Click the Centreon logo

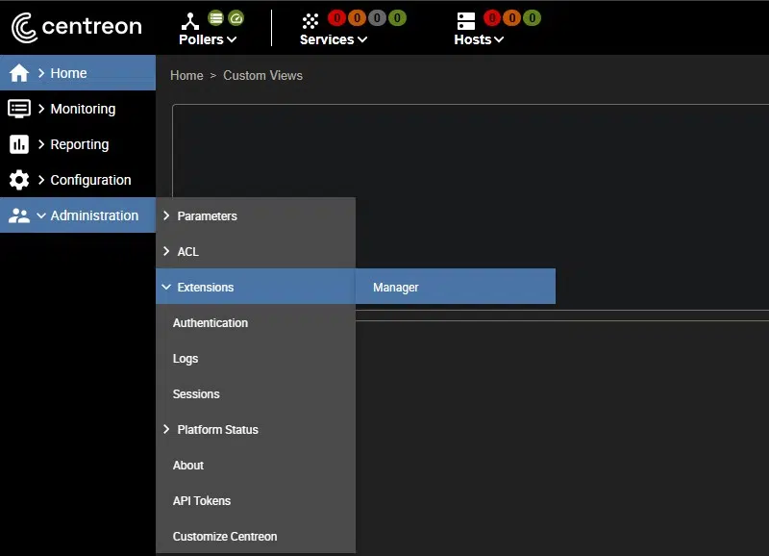coord(76,27)
